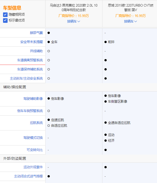Open the 主动闭合式进气格栅 feature link

28,176
